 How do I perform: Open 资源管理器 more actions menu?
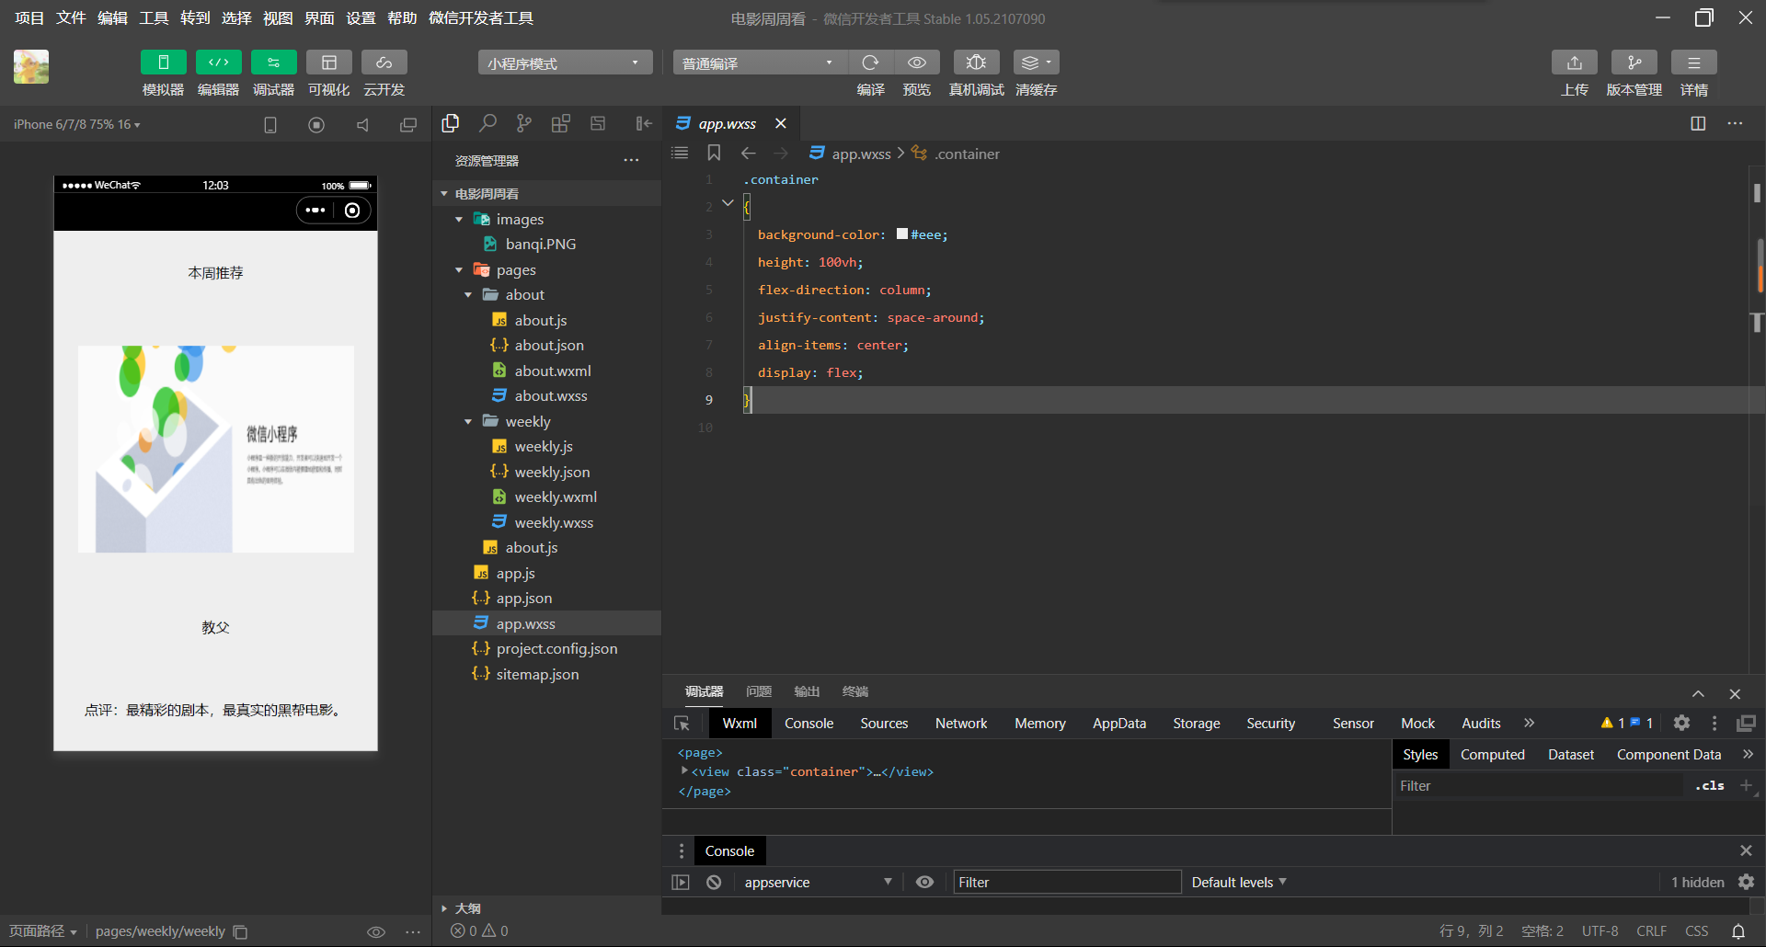pos(631,160)
